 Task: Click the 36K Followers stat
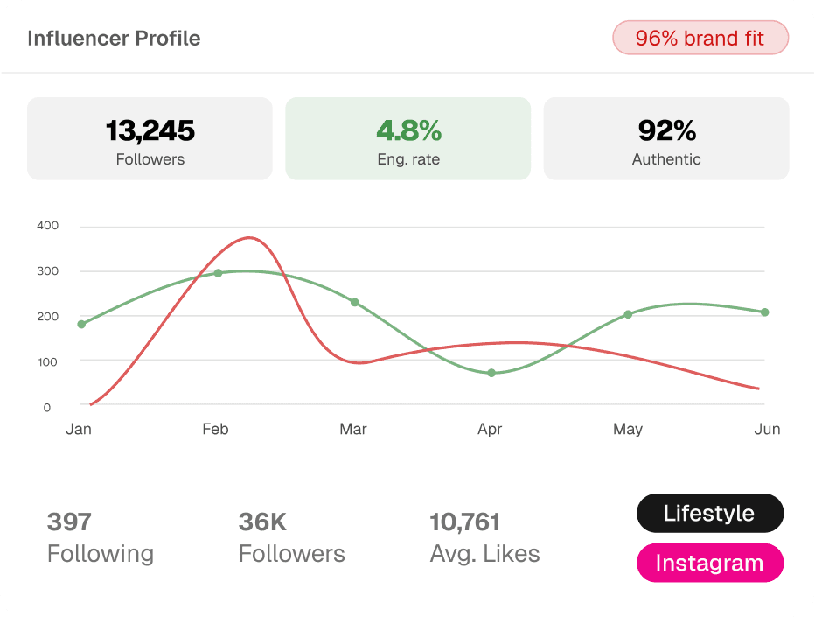[x=291, y=537]
